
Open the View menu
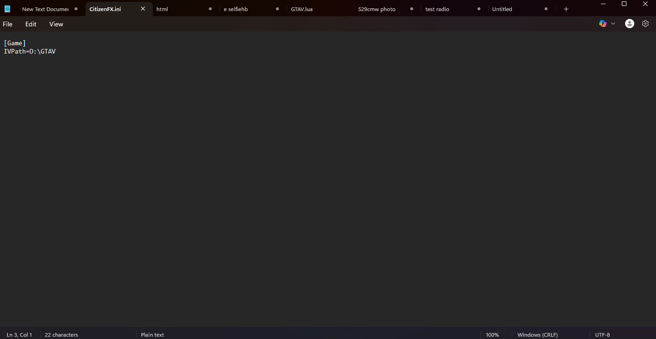[x=56, y=24]
